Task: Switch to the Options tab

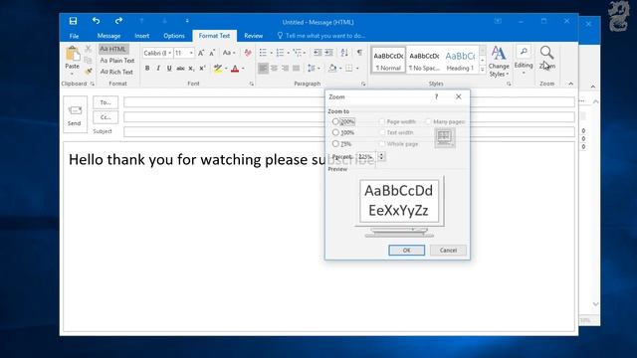Action: (x=174, y=36)
